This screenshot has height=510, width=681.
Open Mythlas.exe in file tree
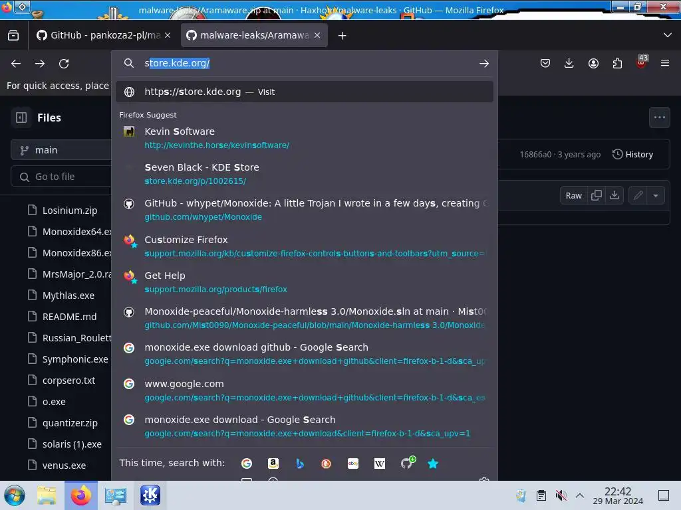click(69, 296)
